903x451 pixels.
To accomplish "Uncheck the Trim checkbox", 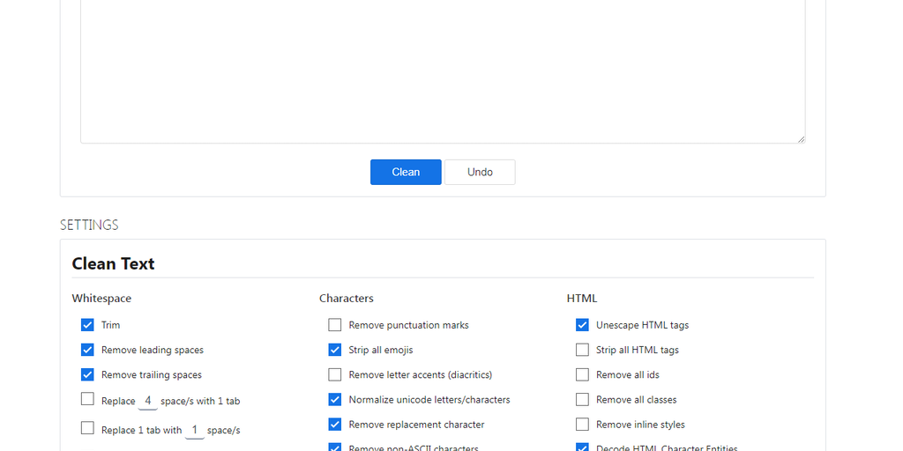I will 87,325.
